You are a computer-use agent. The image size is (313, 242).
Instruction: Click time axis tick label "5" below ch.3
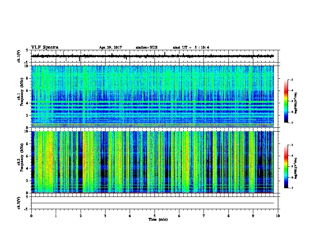155,216
